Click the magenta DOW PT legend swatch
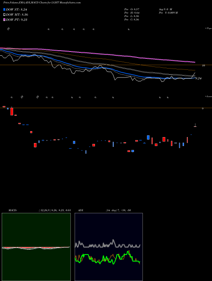This screenshot has width=212, height=281. [4, 20]
